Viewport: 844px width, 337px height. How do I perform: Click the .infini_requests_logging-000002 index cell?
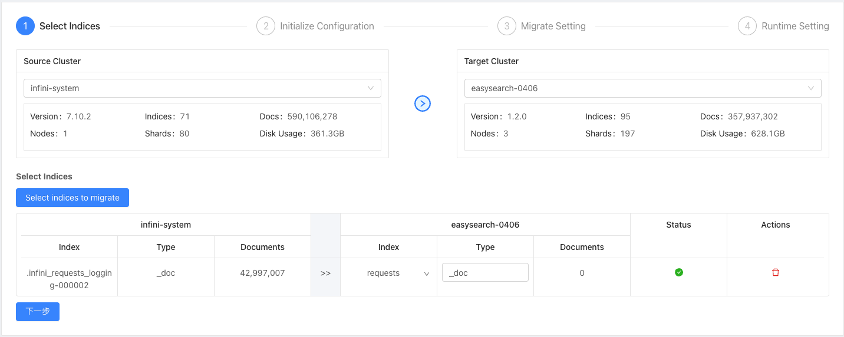(x=70, y=279)
